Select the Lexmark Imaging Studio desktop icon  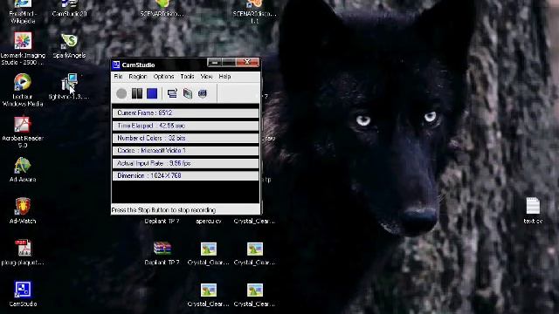point(23,41)
